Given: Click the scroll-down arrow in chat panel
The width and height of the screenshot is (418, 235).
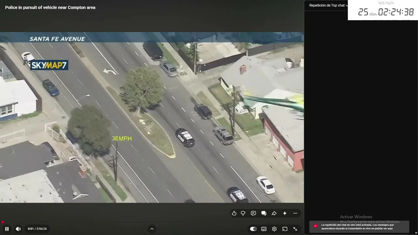Looking at the screenshot, I should click(x=416, y=232).
